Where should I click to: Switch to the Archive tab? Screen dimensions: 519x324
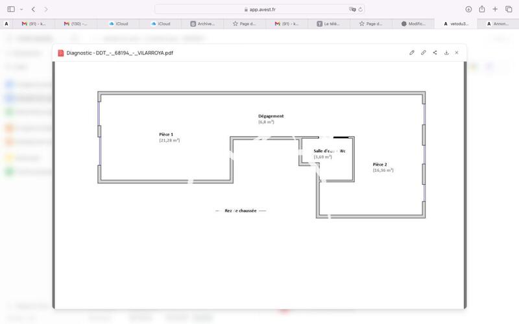202,23
